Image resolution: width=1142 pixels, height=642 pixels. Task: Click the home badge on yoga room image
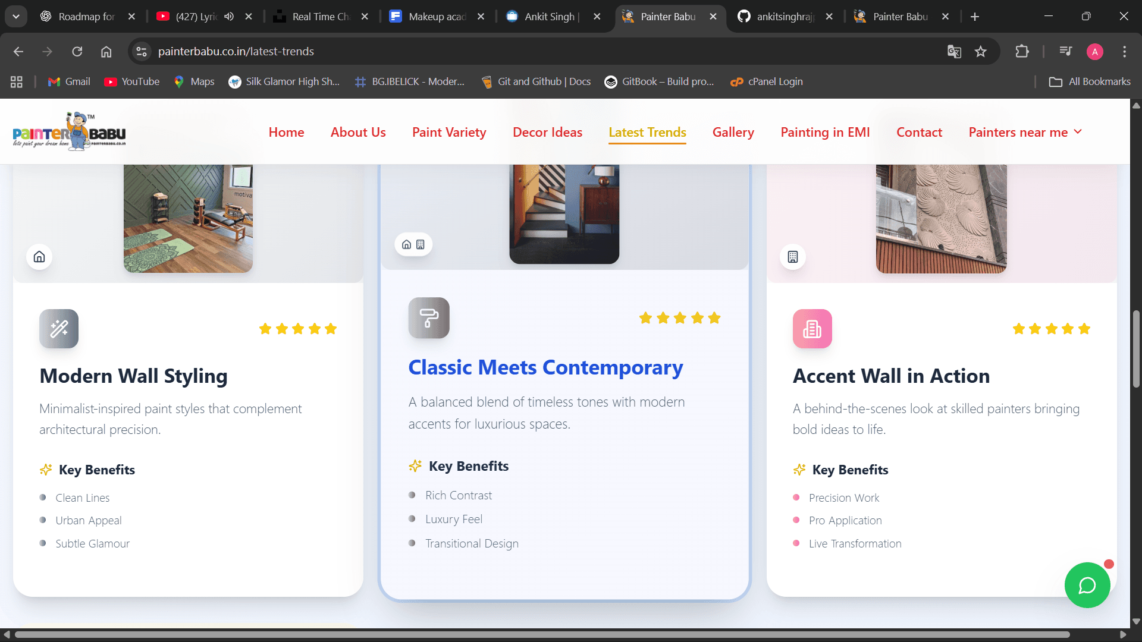click(39, 257)
